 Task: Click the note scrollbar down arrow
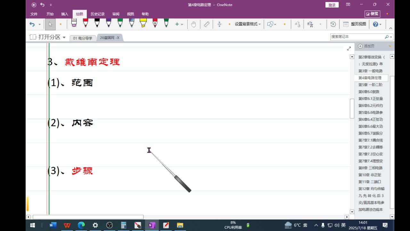point(352,212)
